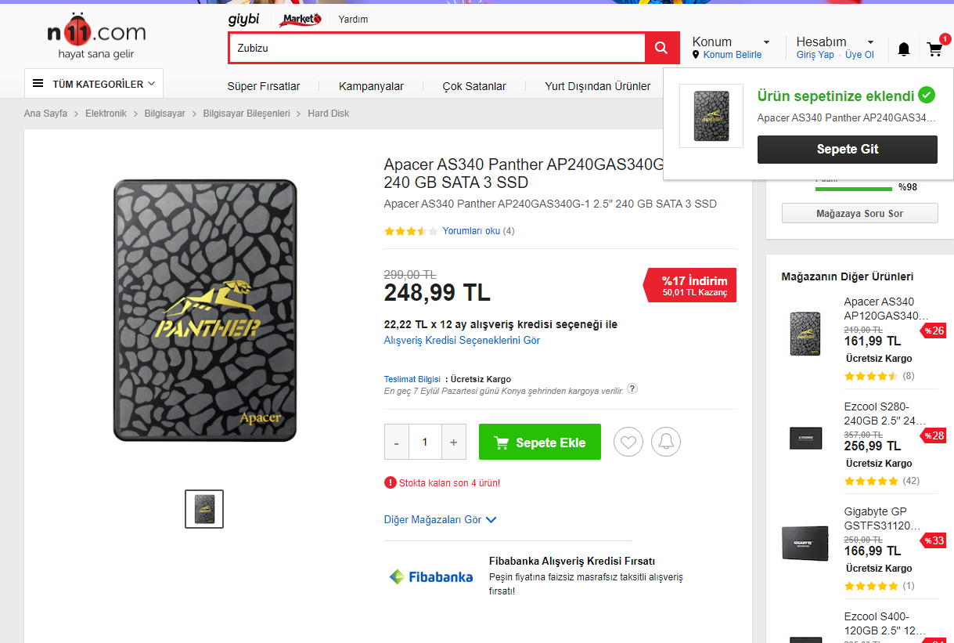Click the %17 İndirim discount badge
The width and height of the screenshot is (954, 643).
tap(690, 285)
